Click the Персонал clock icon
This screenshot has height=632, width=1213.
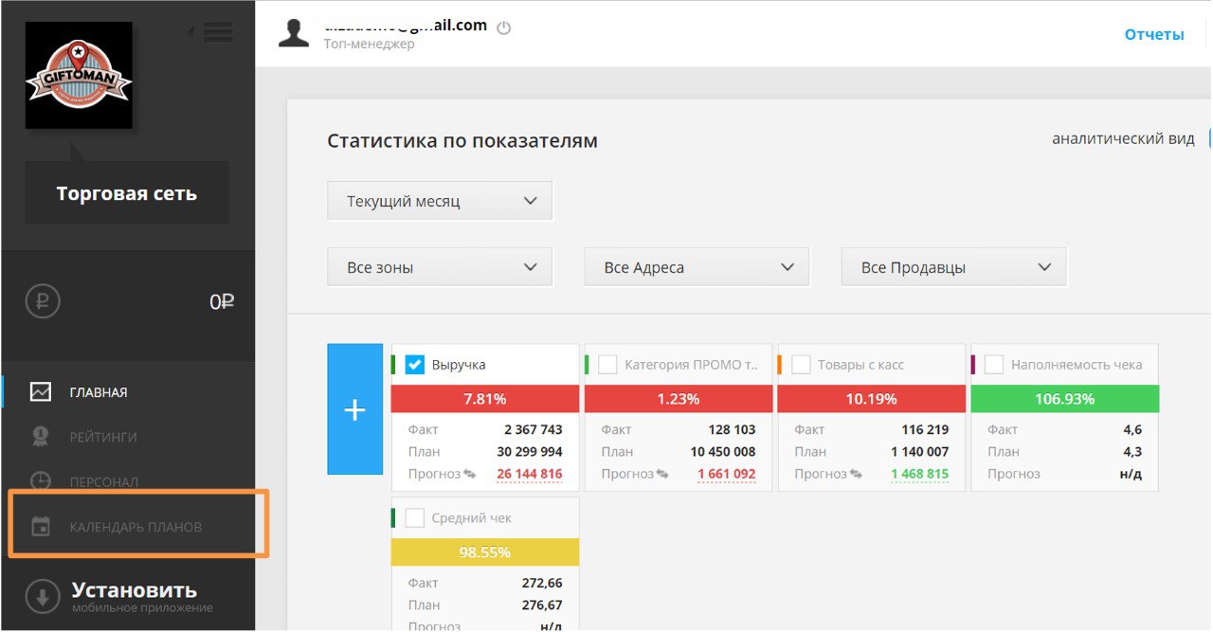(40, 481)
